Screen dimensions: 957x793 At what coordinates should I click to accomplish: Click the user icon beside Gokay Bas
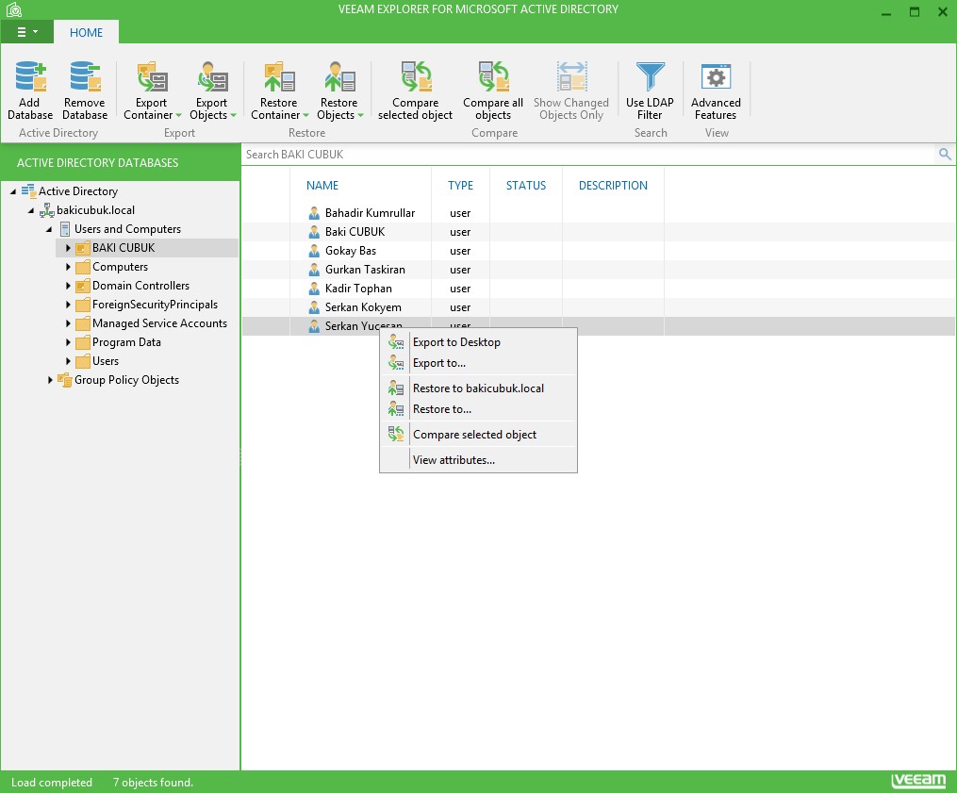[x=314, y=251]
